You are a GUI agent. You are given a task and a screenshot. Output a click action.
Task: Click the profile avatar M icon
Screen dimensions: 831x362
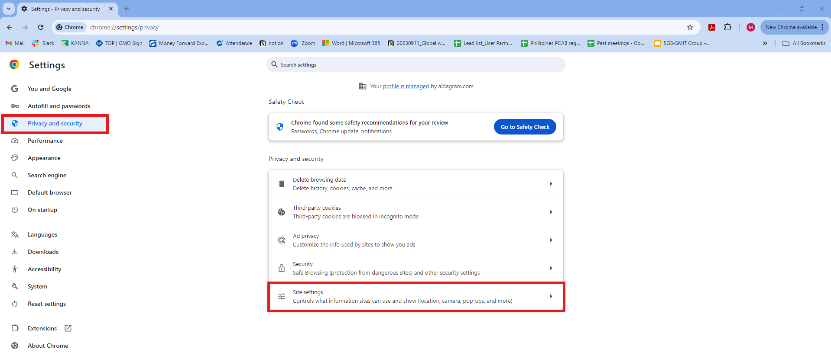coord(750,27)
